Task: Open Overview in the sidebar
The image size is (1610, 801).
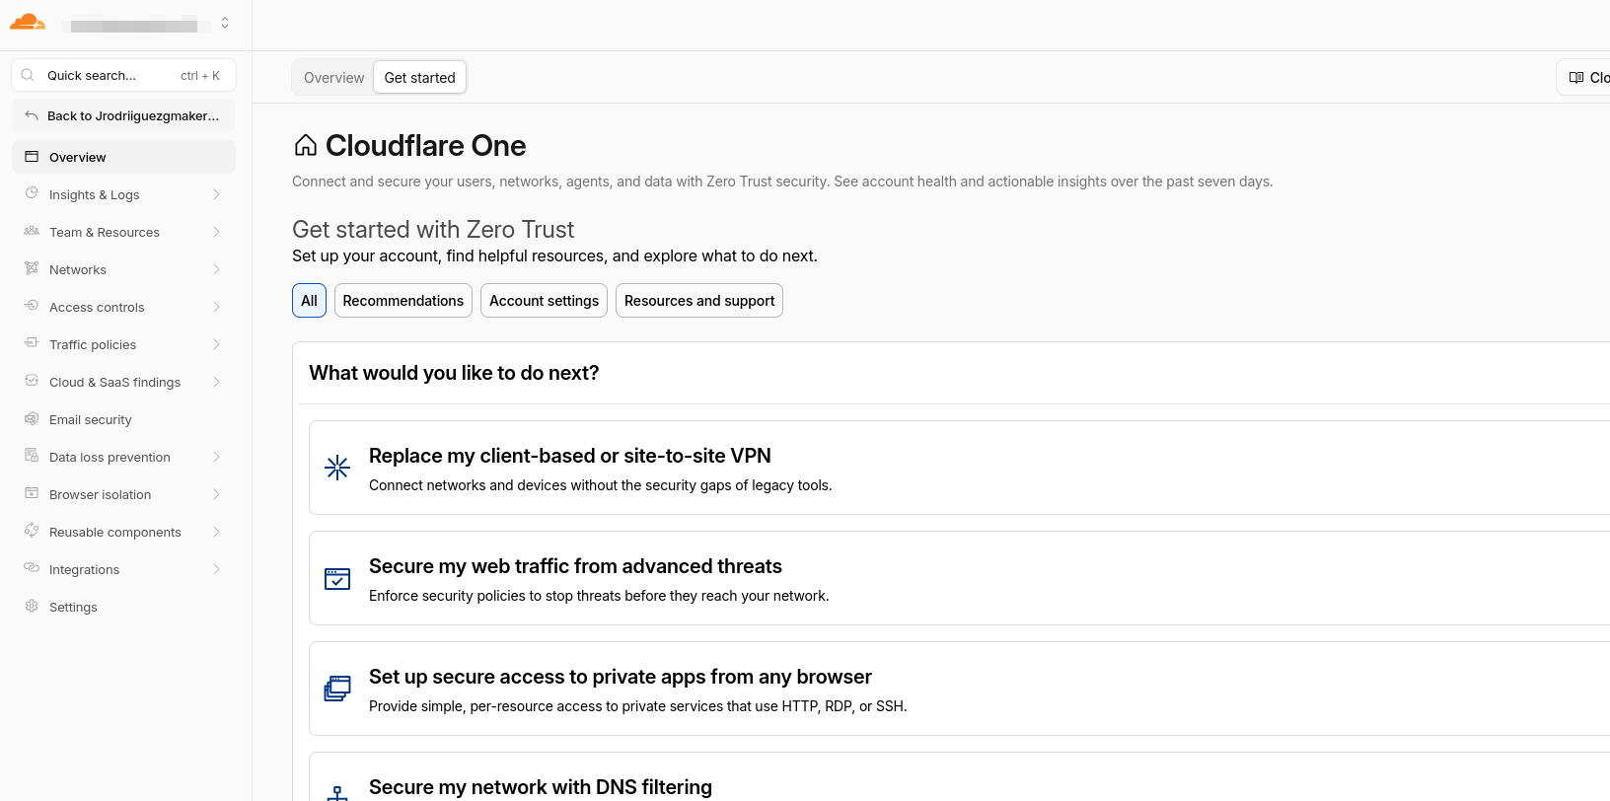Action: pos(123,157)
